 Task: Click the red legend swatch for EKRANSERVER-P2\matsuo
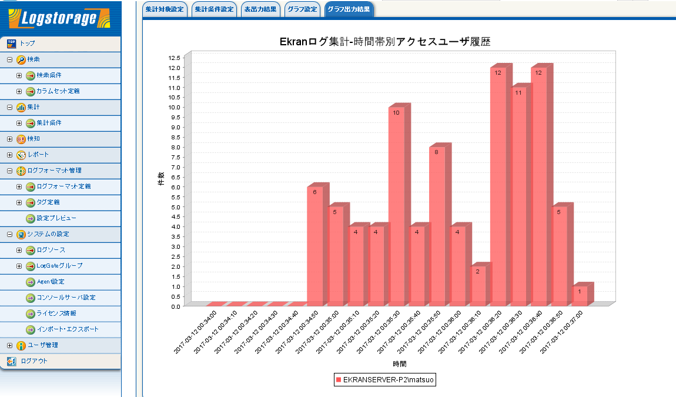(x=339, y=380)
